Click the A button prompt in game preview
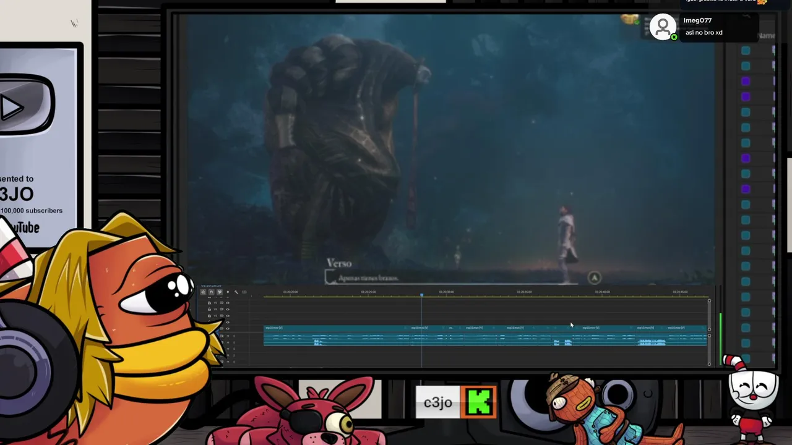Image resolution: width=792 pixels, height=445 pixels. point(594,278)
